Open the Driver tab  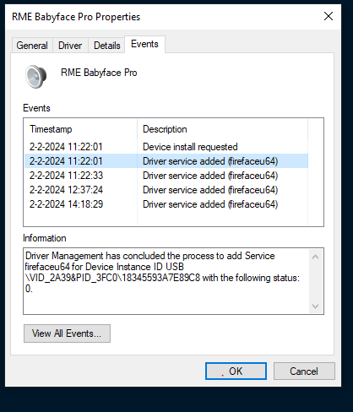[70, 46]
